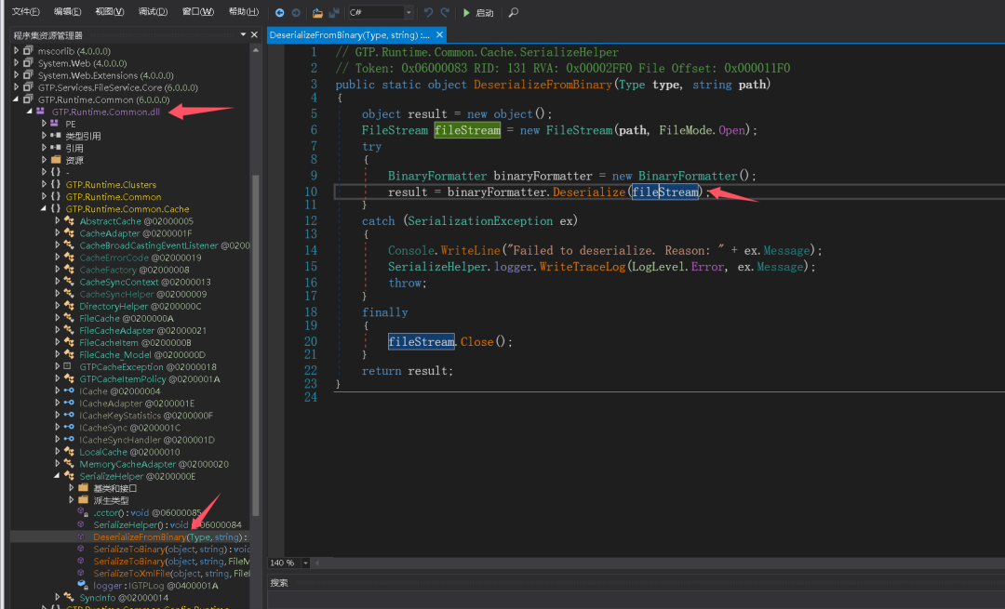The width and height of the screenshot is (1005, 609).
Task: Open the 调试(D) menu
Action: coord(153,12)
